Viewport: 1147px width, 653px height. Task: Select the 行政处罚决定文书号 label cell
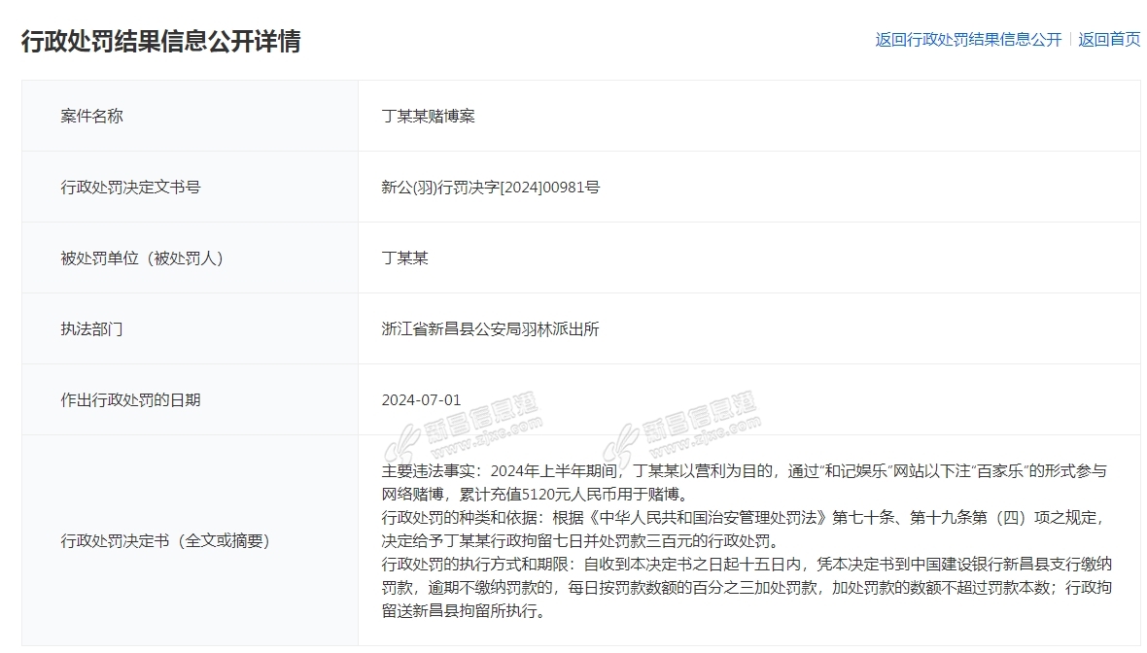click(x=130, y=187)
